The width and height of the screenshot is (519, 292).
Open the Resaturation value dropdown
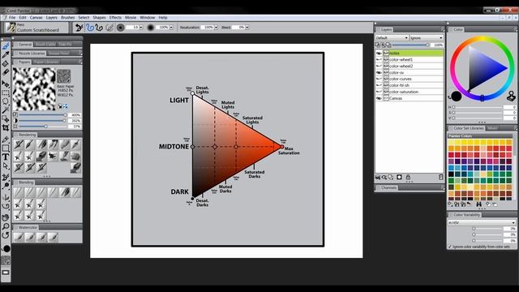coord(217,28)
